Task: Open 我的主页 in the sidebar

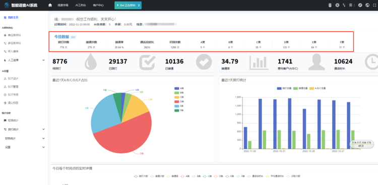Action: (11, 17)
